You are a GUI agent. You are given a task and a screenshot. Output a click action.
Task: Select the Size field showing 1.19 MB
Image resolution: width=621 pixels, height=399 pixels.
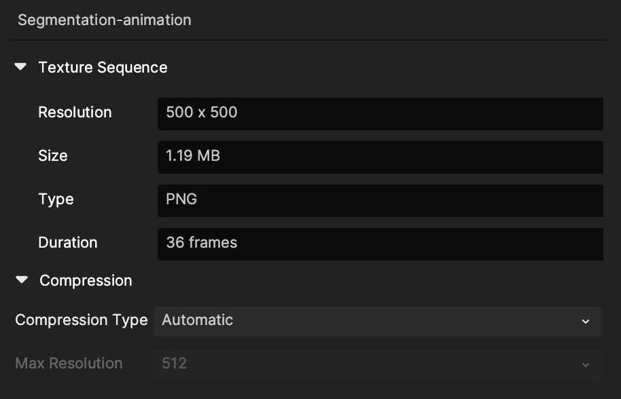[380, 157]
